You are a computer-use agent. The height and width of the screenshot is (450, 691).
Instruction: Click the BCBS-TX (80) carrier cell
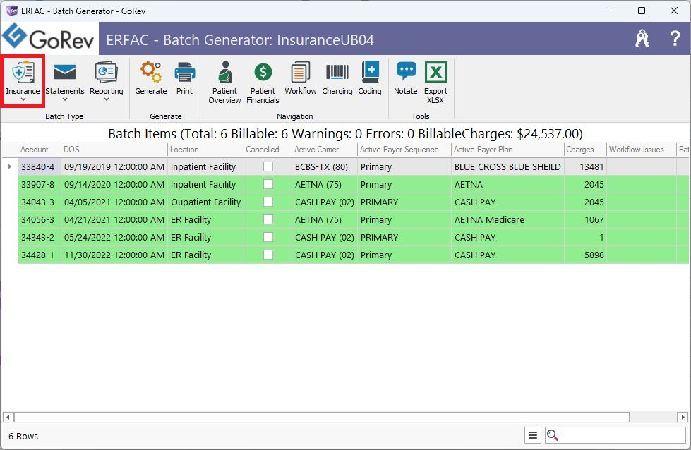pos(325,167)
